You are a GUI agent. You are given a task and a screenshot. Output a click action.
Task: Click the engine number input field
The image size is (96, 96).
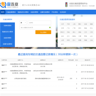point(35,27)
